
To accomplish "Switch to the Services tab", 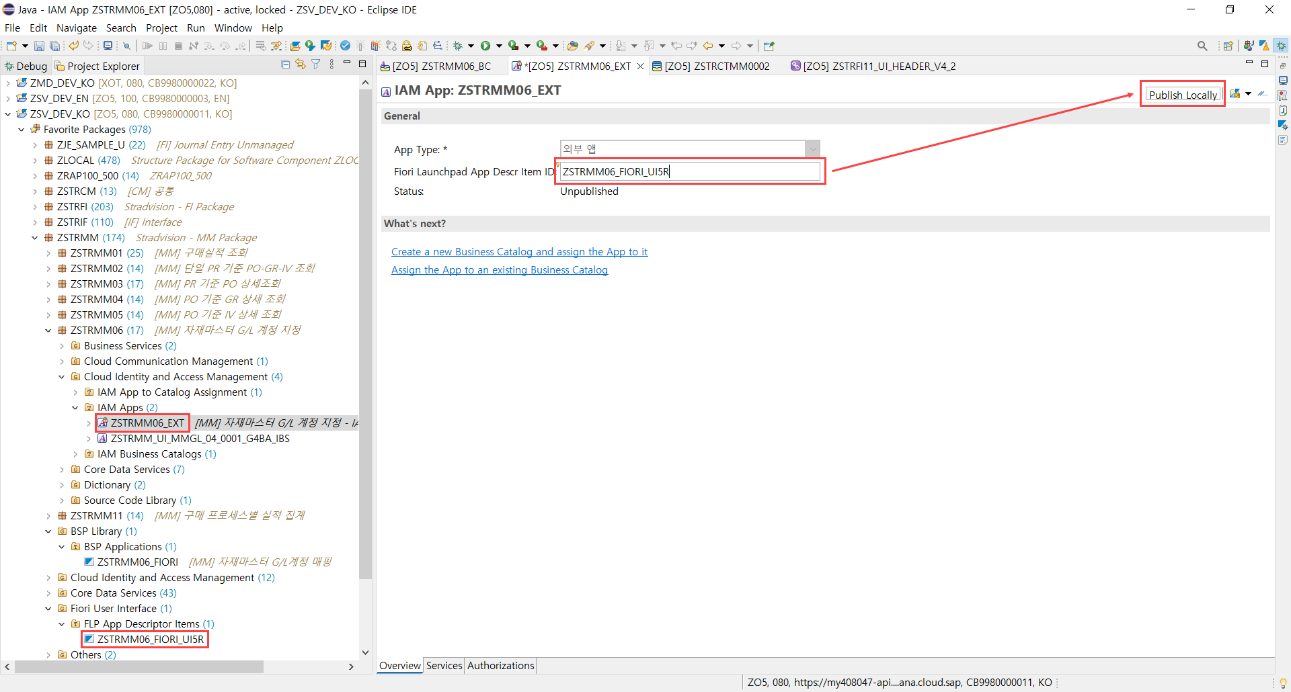I will pos(444,665).
